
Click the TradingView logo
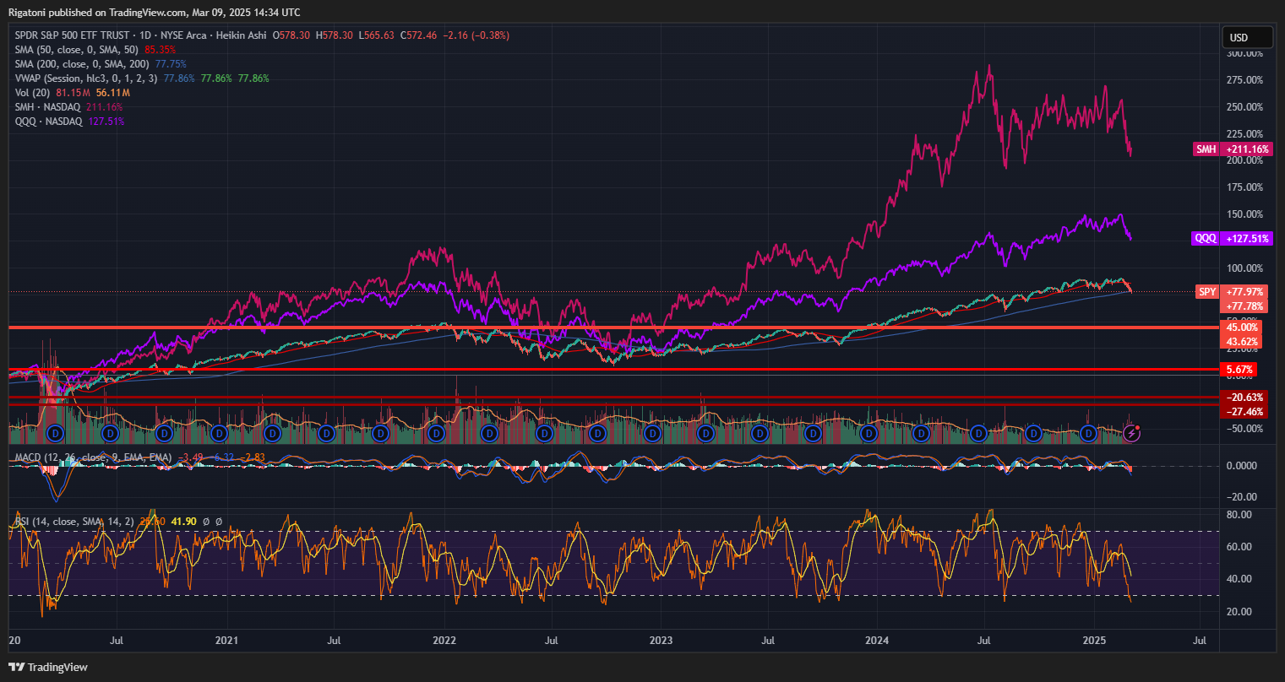[50, 667]
